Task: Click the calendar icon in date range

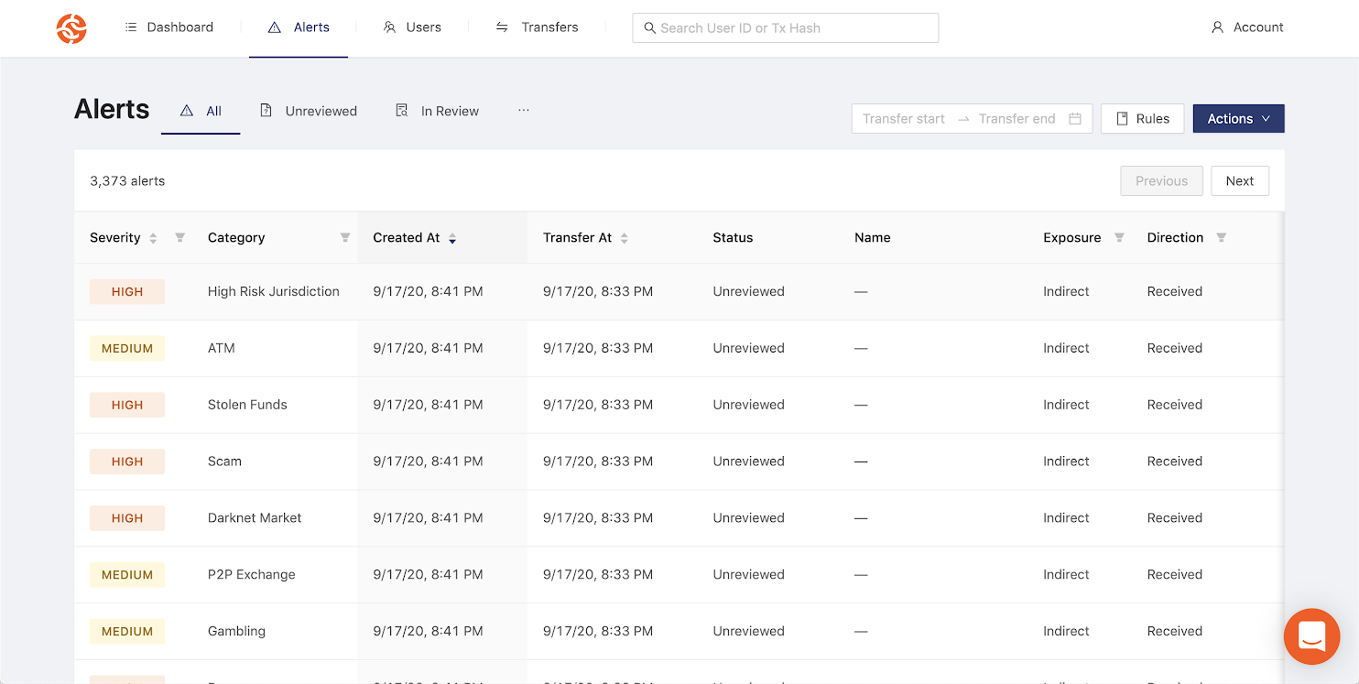Action: [x=1075, y=119]
